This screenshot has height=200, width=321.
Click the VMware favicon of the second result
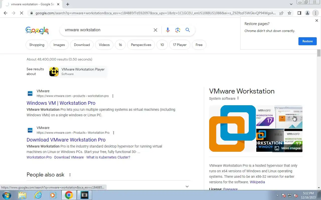[x=30, y=130]
